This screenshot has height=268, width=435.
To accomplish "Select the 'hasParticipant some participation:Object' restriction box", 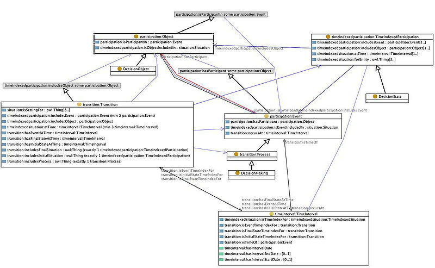I will coord(225,71).
